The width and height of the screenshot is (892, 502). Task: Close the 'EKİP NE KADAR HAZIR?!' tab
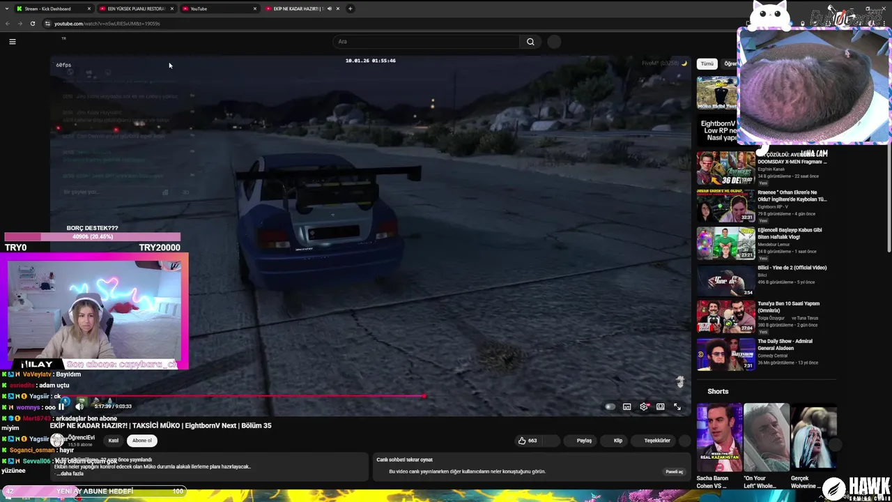tap(339, 9)
